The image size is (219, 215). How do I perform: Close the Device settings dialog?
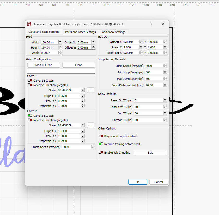pyautogui.click(x=163, y=24)
